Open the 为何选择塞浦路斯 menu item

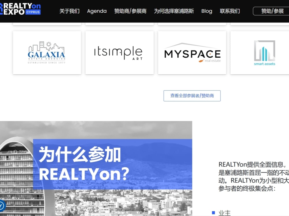(174, 11)
